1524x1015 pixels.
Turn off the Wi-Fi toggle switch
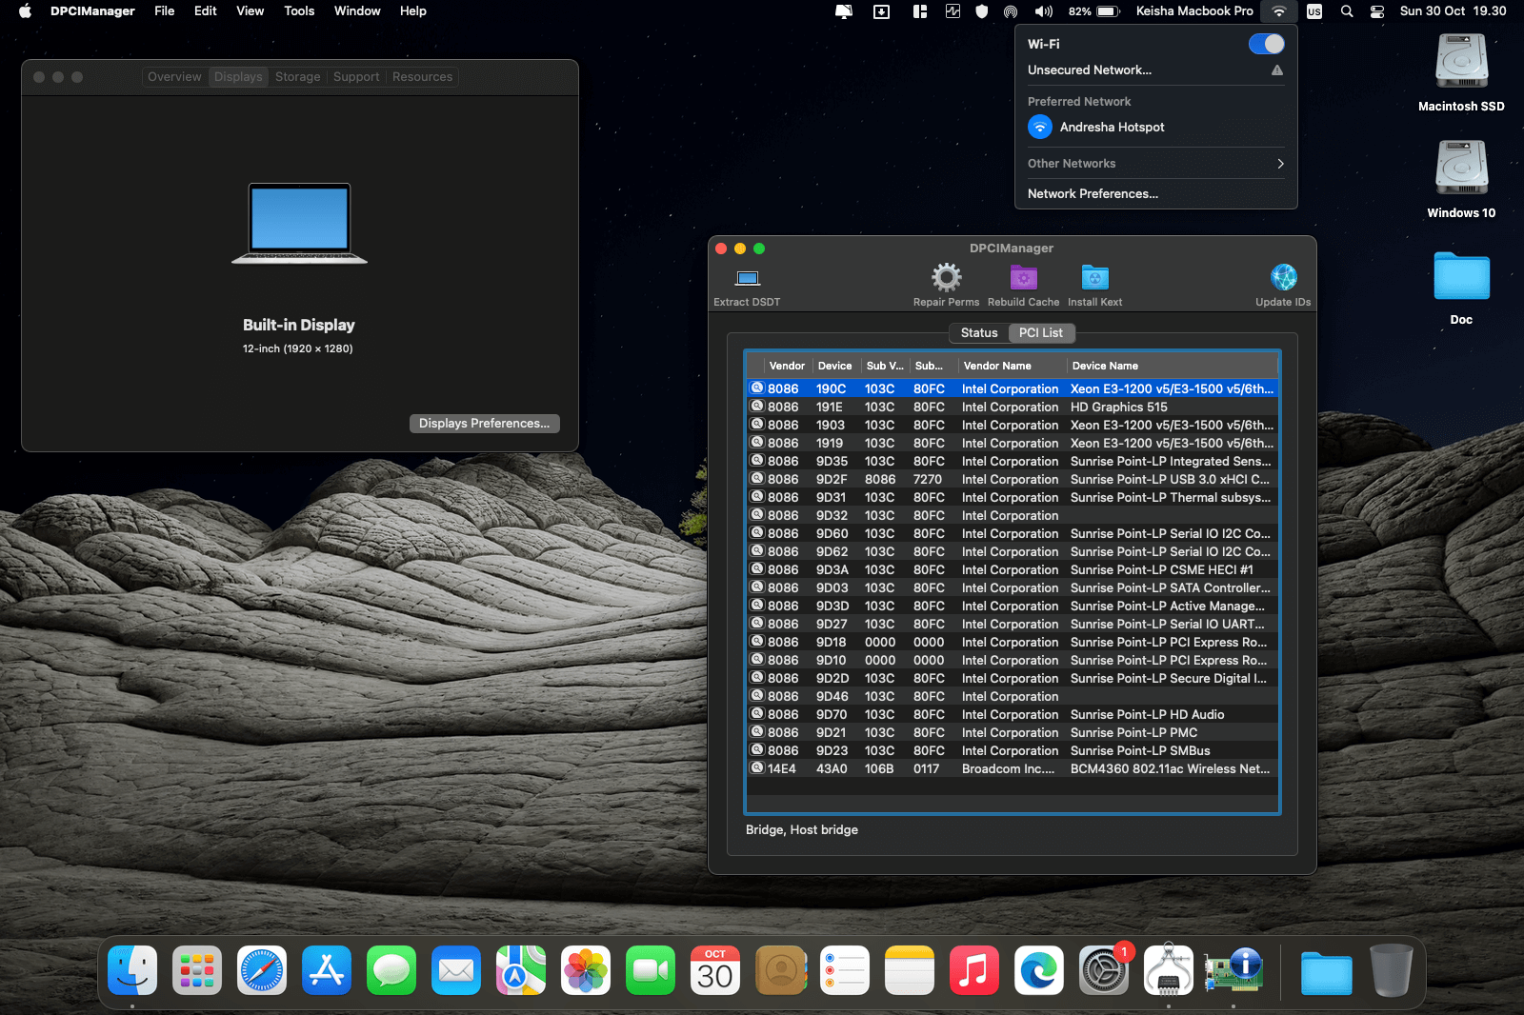(x=1266, y=44)
